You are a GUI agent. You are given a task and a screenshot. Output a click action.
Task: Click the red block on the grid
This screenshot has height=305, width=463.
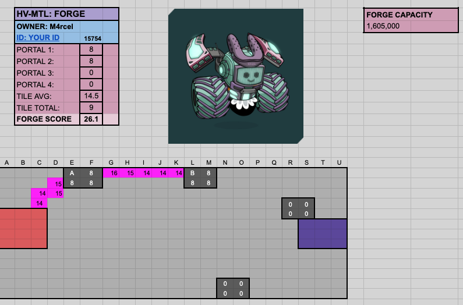(x=23, y=229)
